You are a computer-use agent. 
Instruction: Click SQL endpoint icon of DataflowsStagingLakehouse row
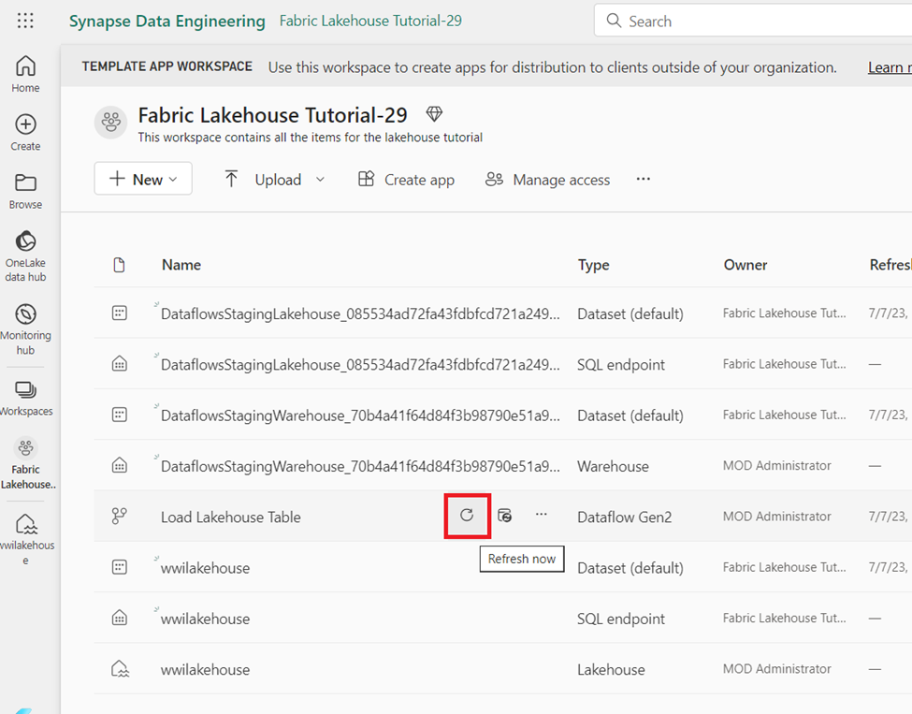[119, 364]
